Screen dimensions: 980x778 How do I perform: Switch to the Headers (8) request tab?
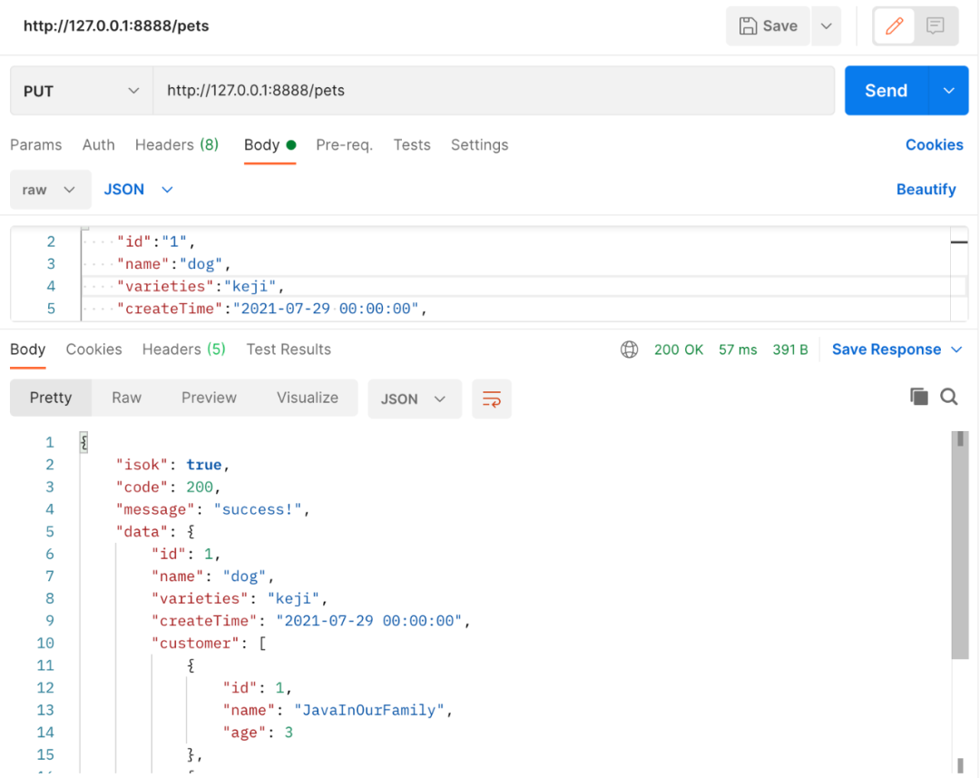[177, 145]
